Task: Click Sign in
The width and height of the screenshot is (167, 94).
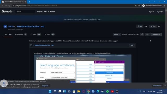Action: pyautogui.click(x=151, y=11)
